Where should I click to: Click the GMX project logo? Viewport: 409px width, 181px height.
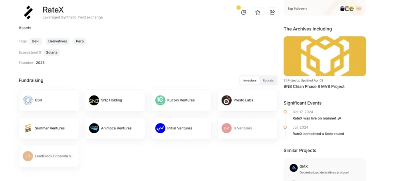coord(294,168)
